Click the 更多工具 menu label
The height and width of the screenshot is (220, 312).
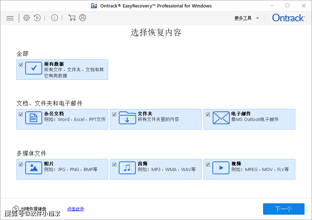tap(243, 18)
